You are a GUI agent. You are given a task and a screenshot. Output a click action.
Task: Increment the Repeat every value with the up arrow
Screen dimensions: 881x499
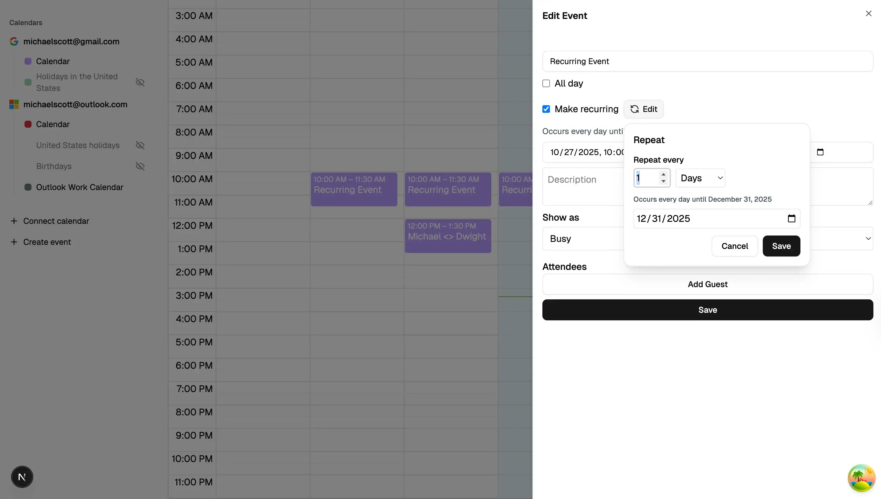[664, 174]
